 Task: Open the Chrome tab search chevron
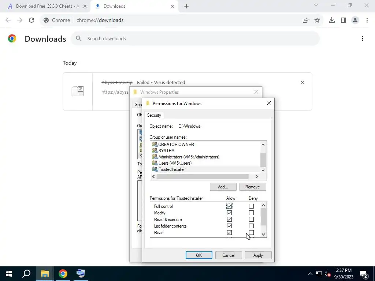(316, 5)
